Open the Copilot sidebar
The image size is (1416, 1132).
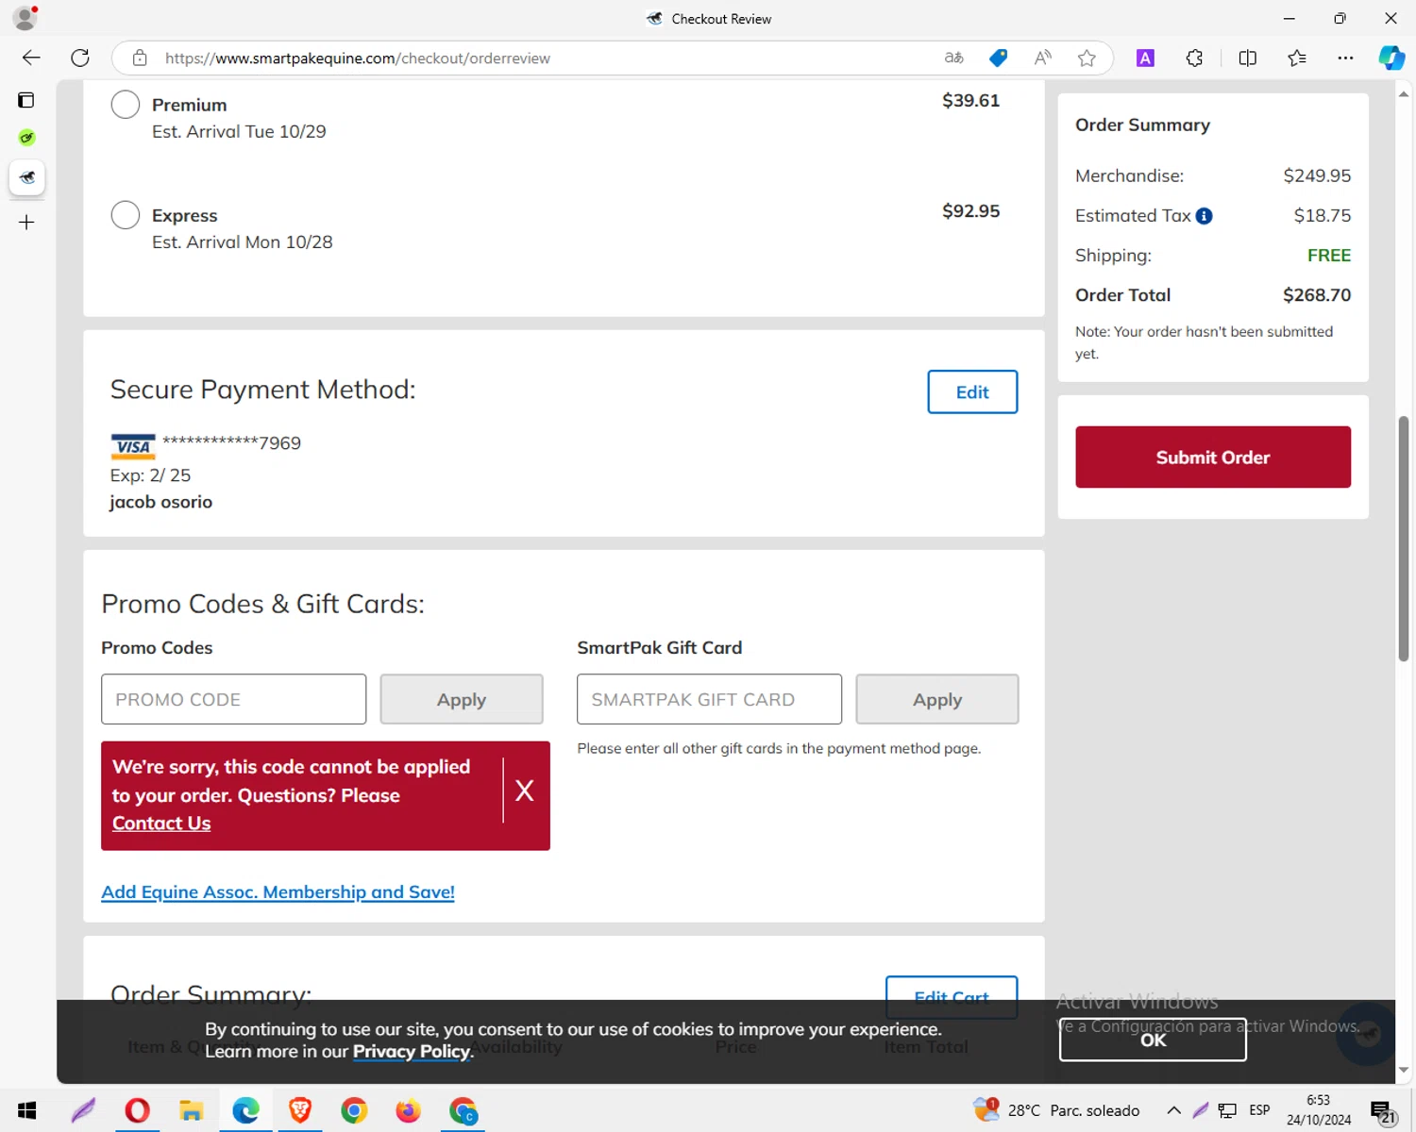tap(1391, 58)
